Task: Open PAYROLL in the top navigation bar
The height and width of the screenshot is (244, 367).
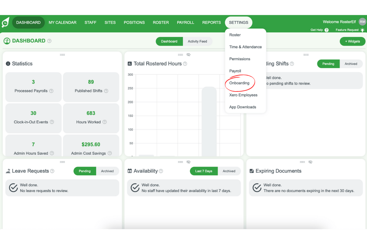Action: click(186, 23)
